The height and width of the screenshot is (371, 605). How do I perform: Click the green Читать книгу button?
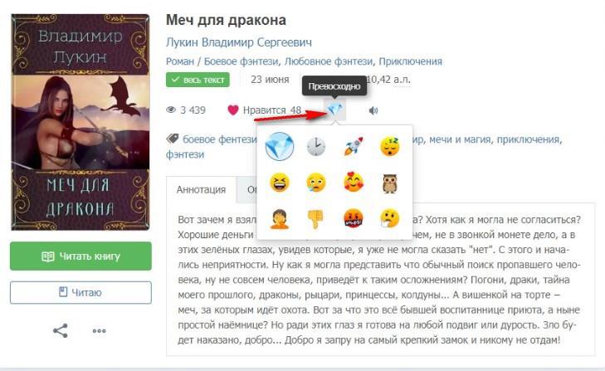[81, 256]
